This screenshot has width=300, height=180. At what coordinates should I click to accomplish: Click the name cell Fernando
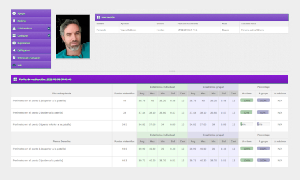tap(107, 30)
